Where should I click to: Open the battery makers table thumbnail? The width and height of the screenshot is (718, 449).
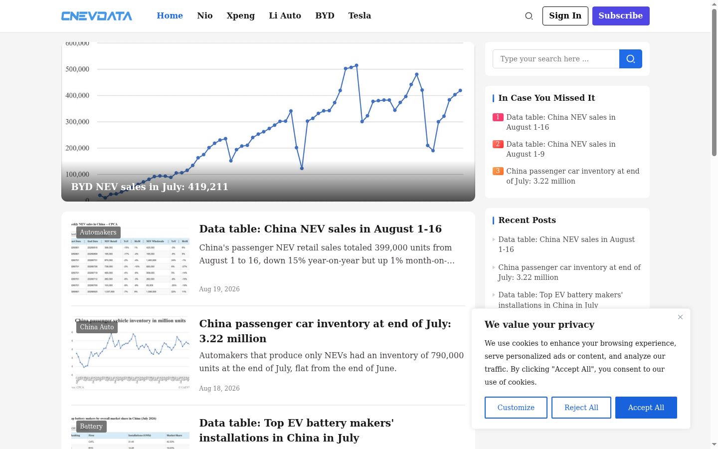130,433
